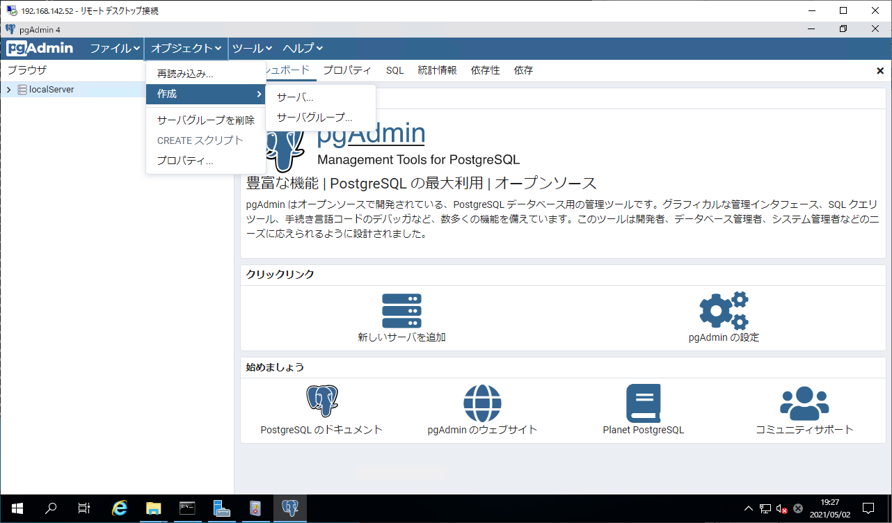Choose サーバ... in the create submenu
892x523 pixels.
pyautogui.click(x=321, y=97)
